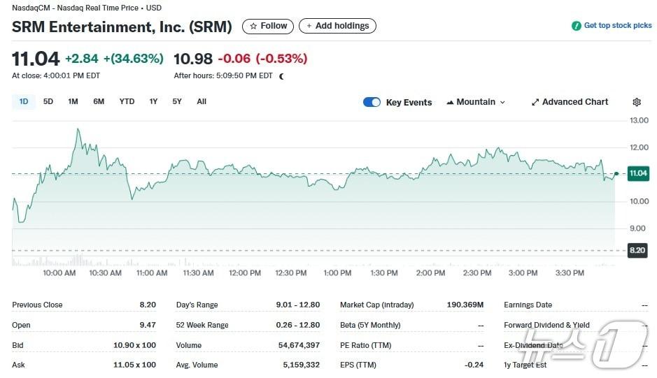Select the 1D time range tab
657x378 pixels.
[24, 101]
